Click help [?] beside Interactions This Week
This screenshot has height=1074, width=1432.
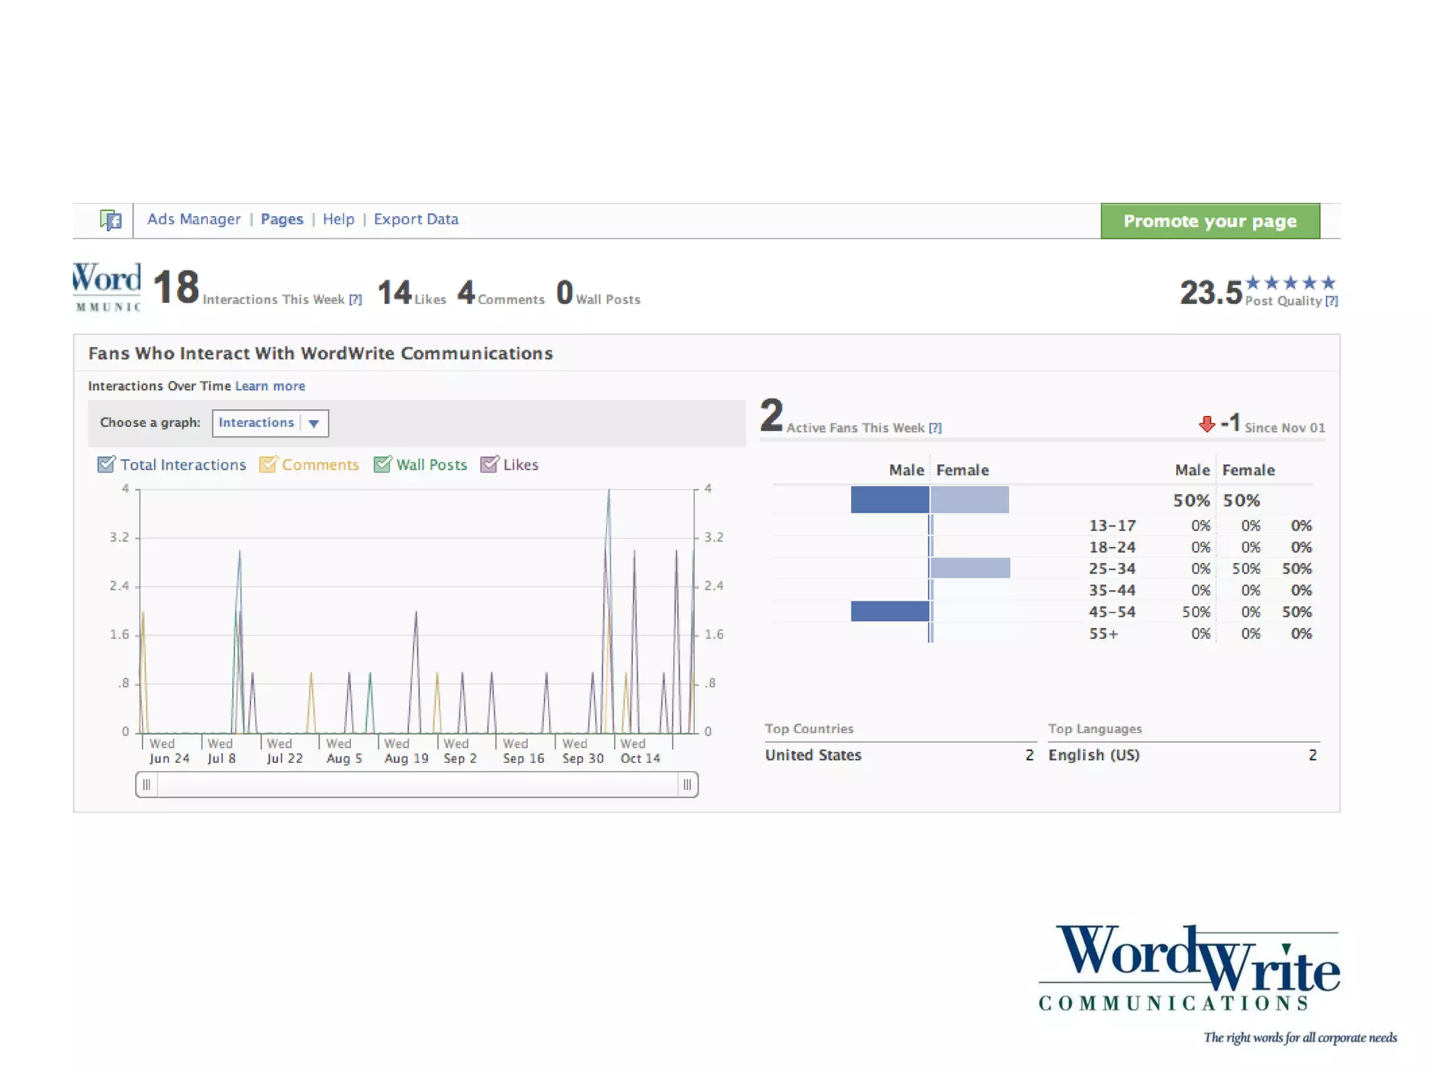[x=355, y=300]
